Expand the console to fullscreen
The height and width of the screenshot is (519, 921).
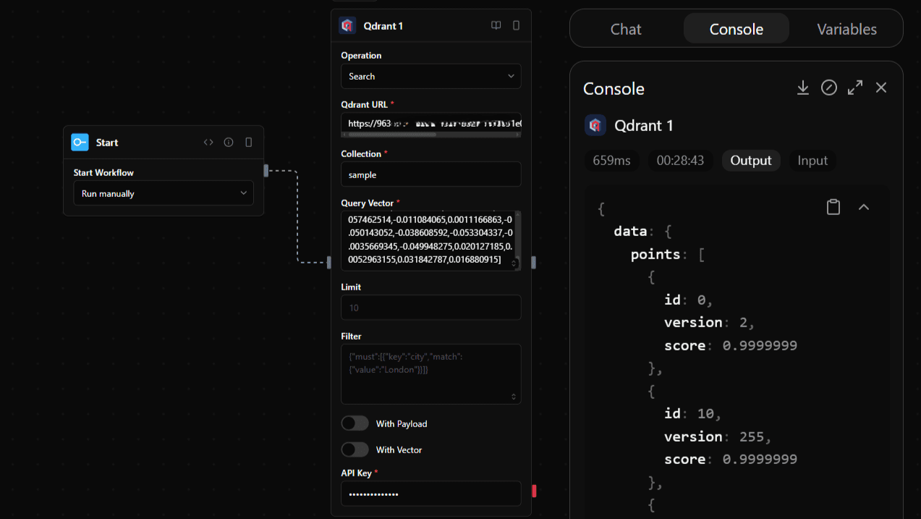click(x=855, y=87)
